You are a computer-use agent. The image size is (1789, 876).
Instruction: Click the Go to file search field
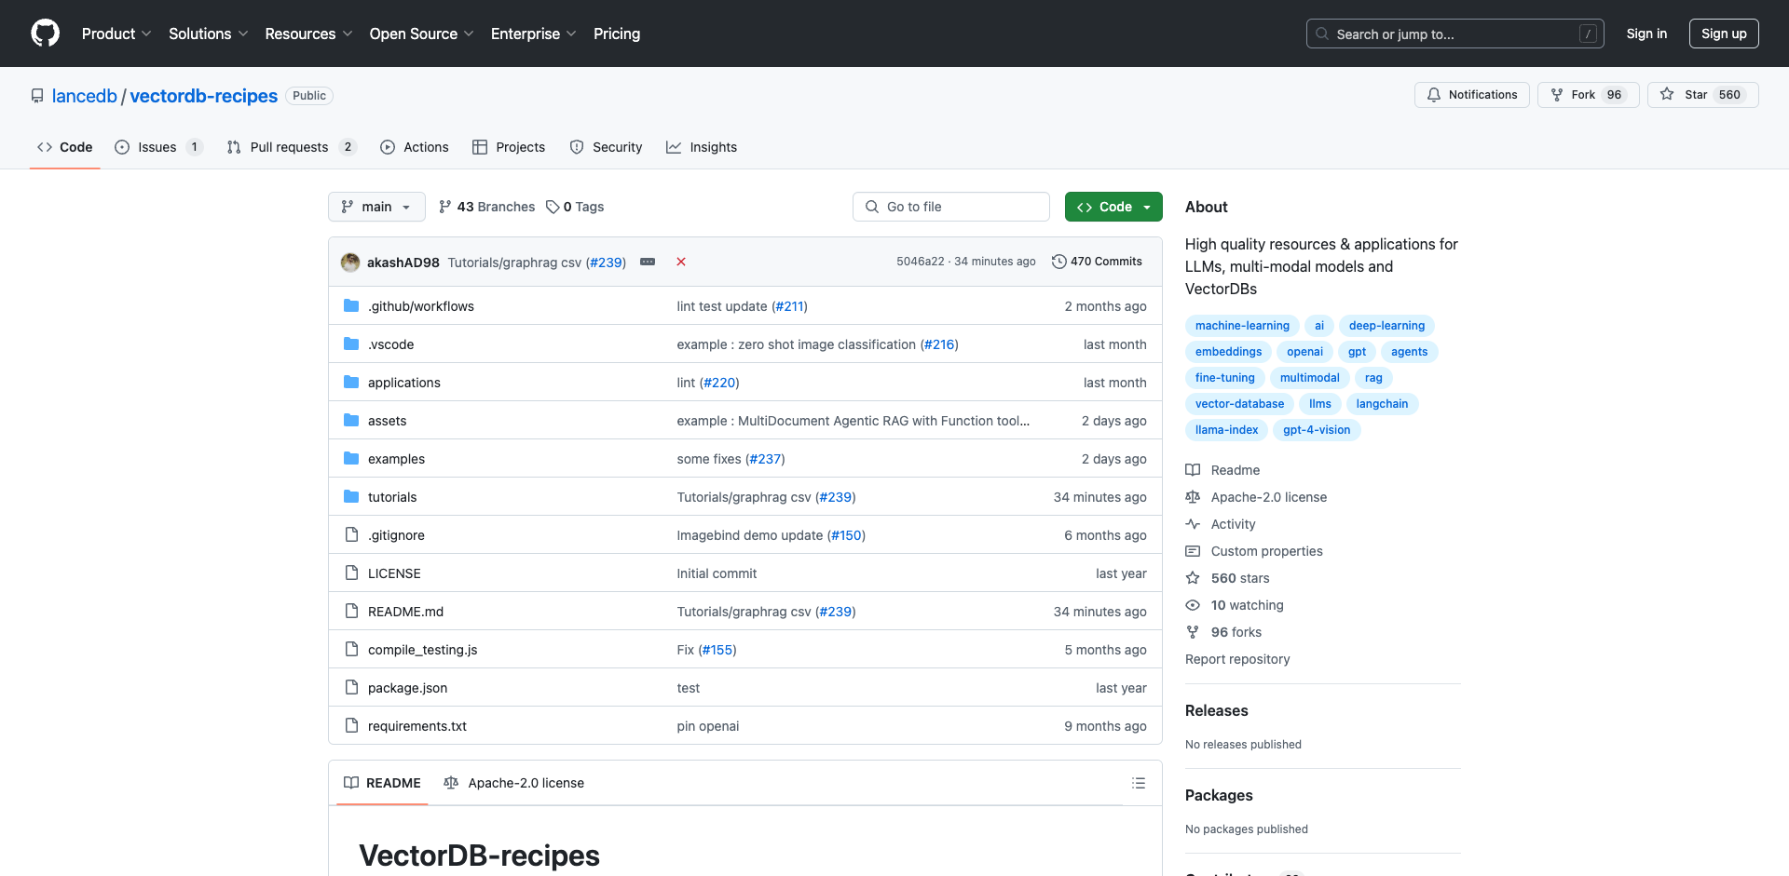tap(950, 206)
